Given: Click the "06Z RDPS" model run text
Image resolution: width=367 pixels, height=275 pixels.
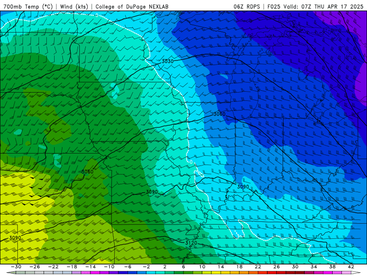Looking at the screenshot, I should click(246, 6).
